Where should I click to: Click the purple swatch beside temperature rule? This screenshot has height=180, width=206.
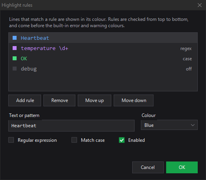pos(15,48)
